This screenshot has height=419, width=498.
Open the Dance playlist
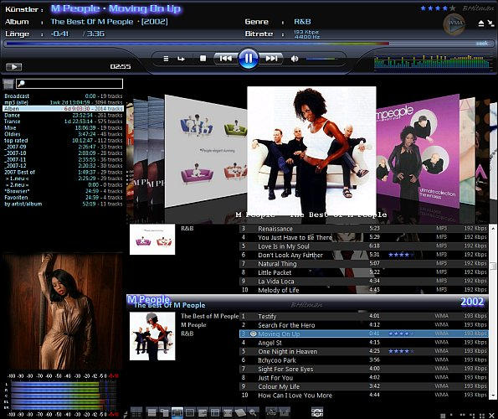pyautogui.click(x=63, y=115)
